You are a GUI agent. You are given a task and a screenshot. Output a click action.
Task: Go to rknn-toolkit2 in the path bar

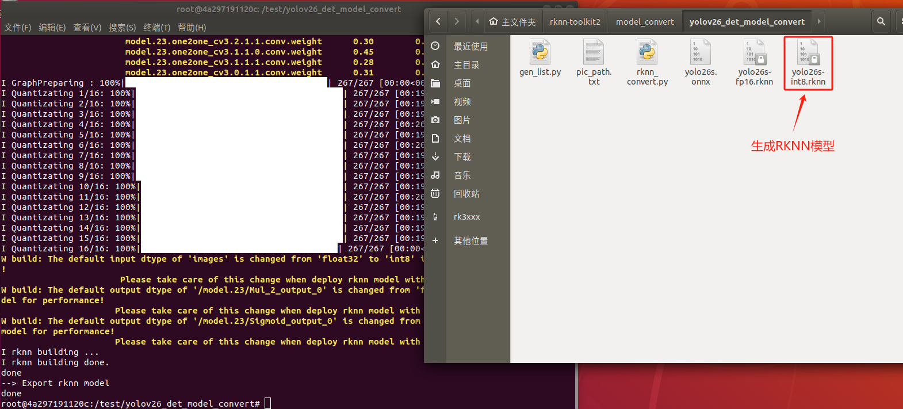click(575, 22)
